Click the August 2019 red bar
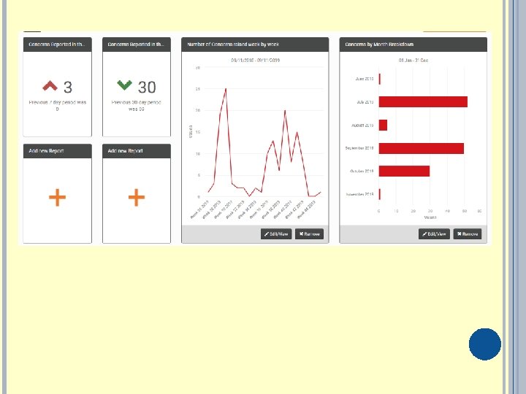526x394 pixels. pos(383,125)
